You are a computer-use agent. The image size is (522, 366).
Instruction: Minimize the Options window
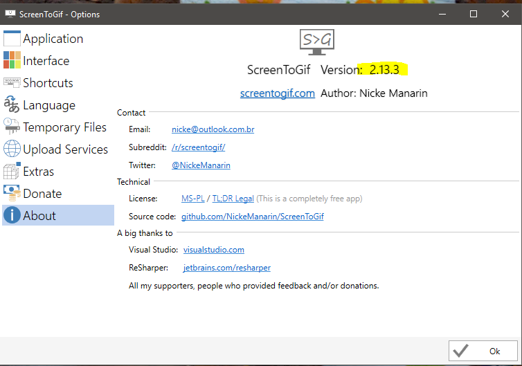click(442, 14)
